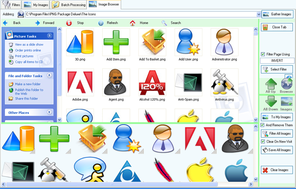Screen dimensions: 296x189
Task: Select the 3D.png file thumbnail
Action: [x=80, y=42]
